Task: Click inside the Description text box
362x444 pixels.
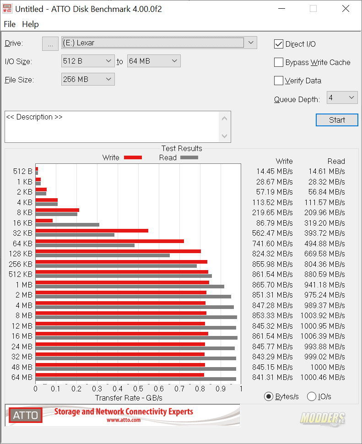Action: coord(112,127)
